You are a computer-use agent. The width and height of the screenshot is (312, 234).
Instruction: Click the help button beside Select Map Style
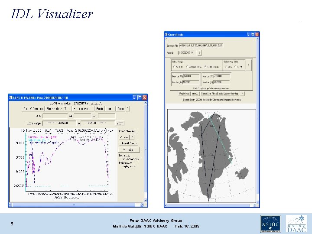(x=249, y=65)
